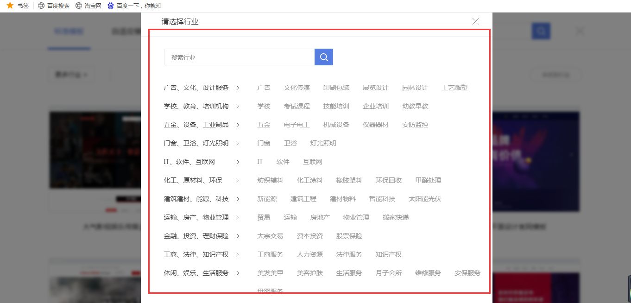Select the 人力资源 industry

coord(309,254)
